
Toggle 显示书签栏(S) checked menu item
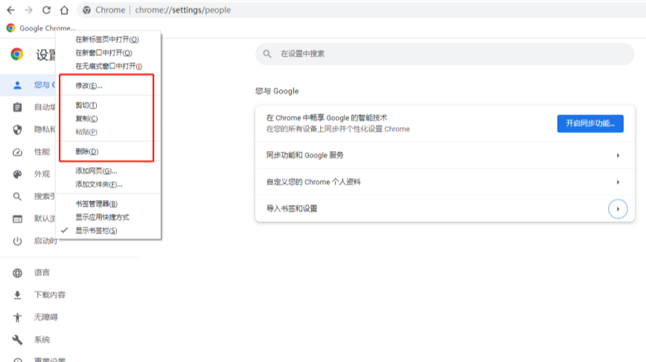108,230
